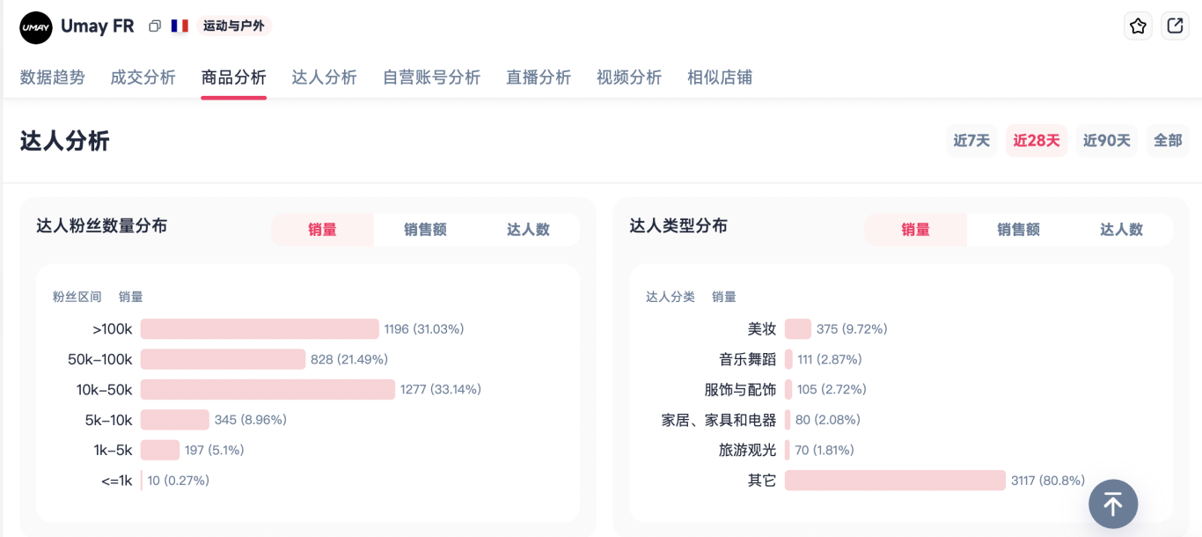1202x537 pixels.
Task: Switch fan distribution panel to 达人数
Action: point(529,229)
